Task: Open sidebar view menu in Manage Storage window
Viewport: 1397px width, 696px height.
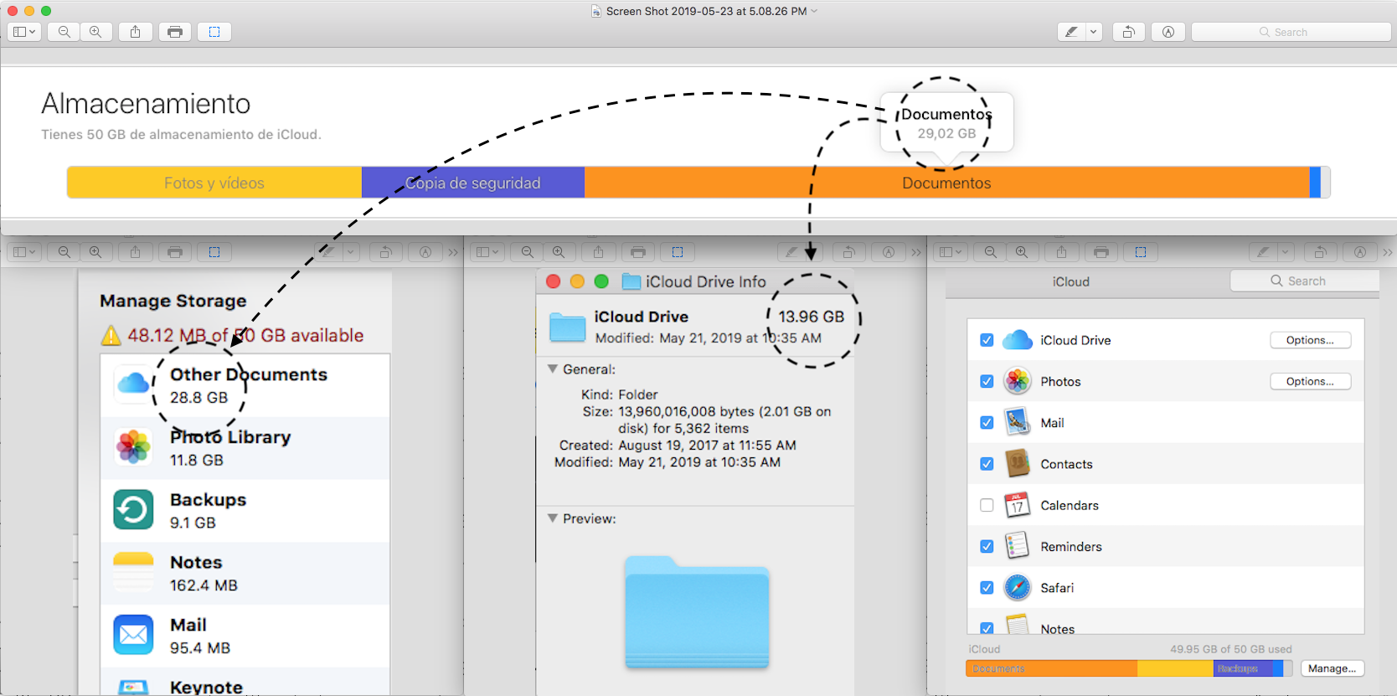Action: coord(24,252)
